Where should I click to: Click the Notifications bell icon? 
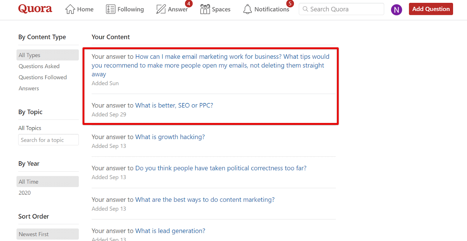248,9
